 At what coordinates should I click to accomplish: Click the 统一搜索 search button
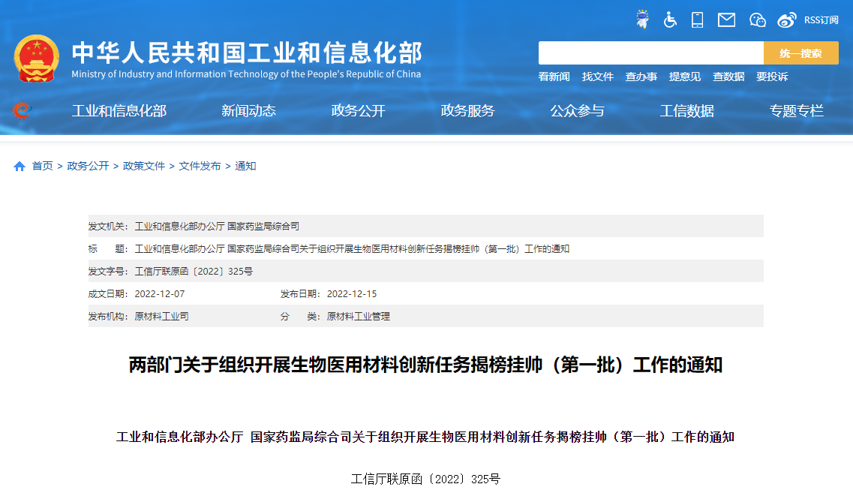800,53
